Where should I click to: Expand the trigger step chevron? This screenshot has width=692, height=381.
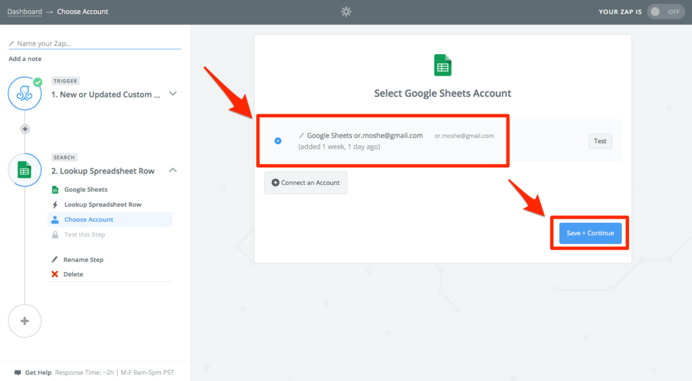pos(173,94)
